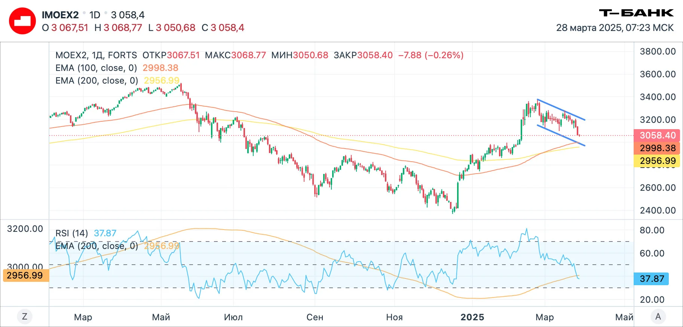Select the EMA (200, close, 0) legend on price chart
Screen dimensions: 683x327
click(97, 81)
